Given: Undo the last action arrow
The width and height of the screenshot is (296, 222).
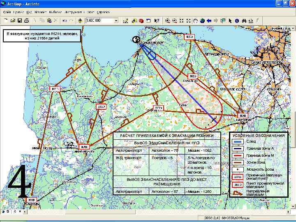Looking at the screenshot, I should pos(65,21).
